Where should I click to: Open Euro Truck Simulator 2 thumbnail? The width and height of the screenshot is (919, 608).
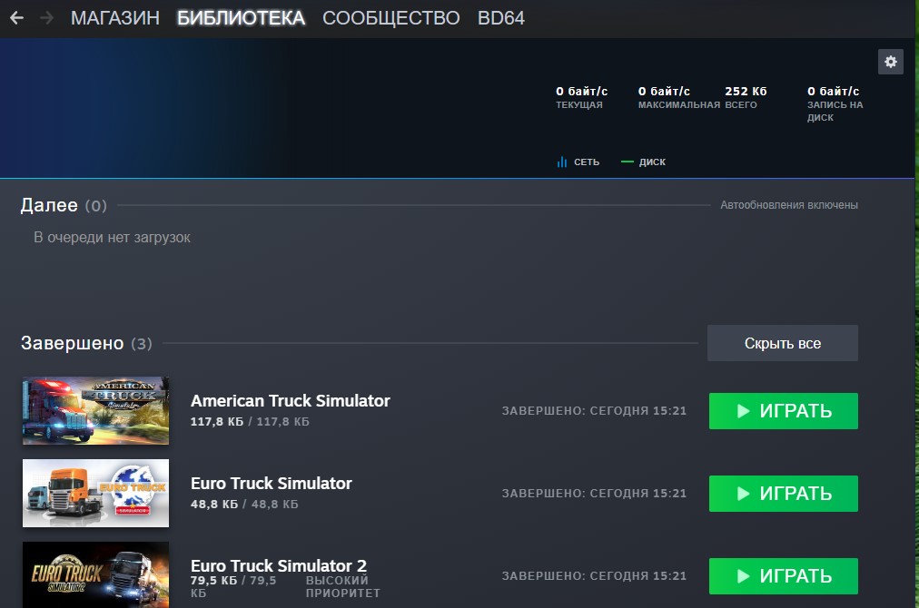point(95,575)
